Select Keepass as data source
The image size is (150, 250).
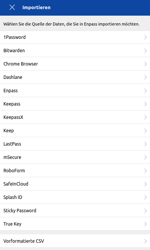[75, 104]
